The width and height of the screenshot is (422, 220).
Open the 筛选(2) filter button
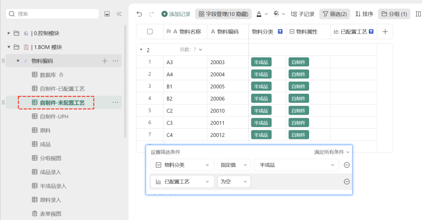[335, 14]
